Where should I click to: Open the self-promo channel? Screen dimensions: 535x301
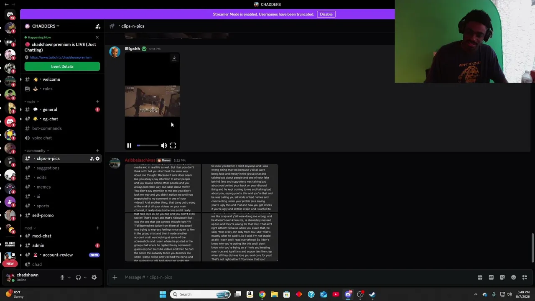click(62, 215)
